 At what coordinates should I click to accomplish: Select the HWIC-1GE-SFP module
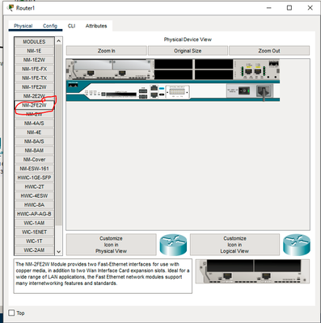[34, 178]
